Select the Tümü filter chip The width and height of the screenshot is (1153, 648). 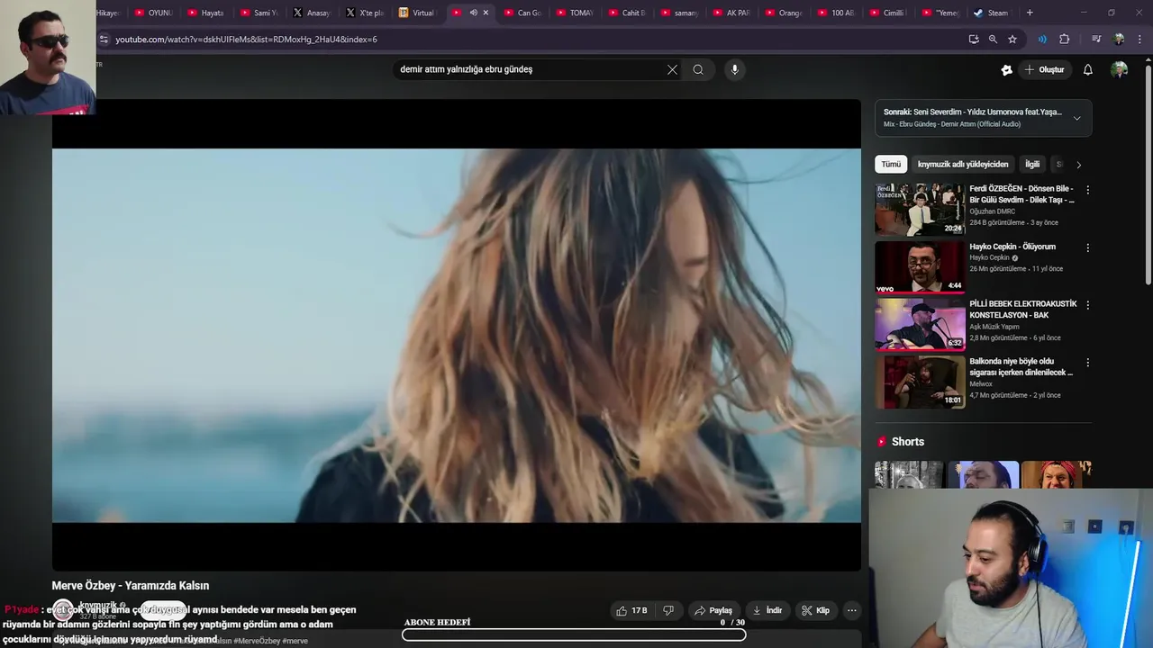click(x=891, y=164)
